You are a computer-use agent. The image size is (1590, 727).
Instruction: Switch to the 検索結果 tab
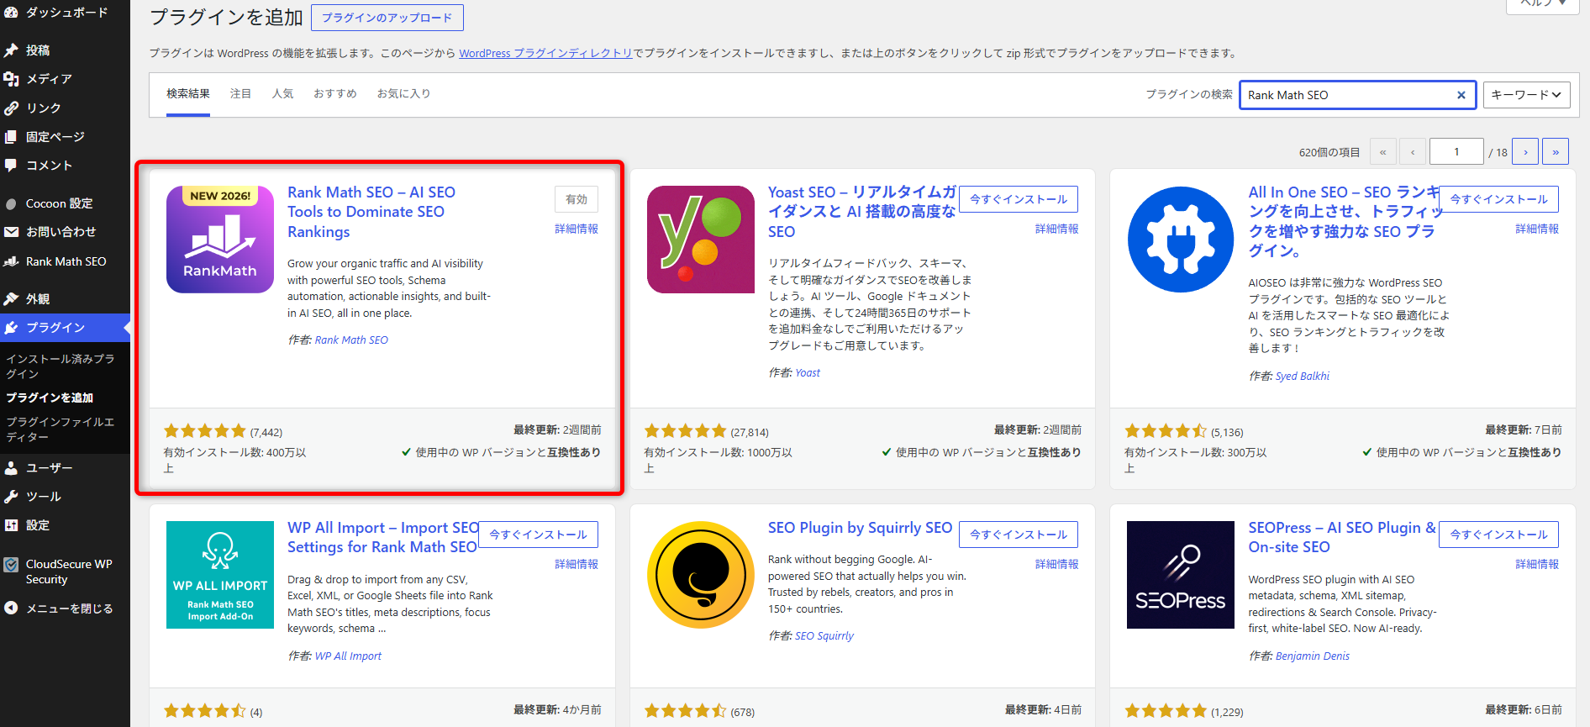pos(188,94)
